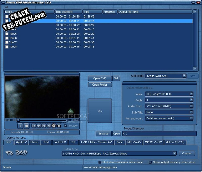Screen dimensions: 202x172
Task: Open the Split mode dropdown
Action: 184,76
